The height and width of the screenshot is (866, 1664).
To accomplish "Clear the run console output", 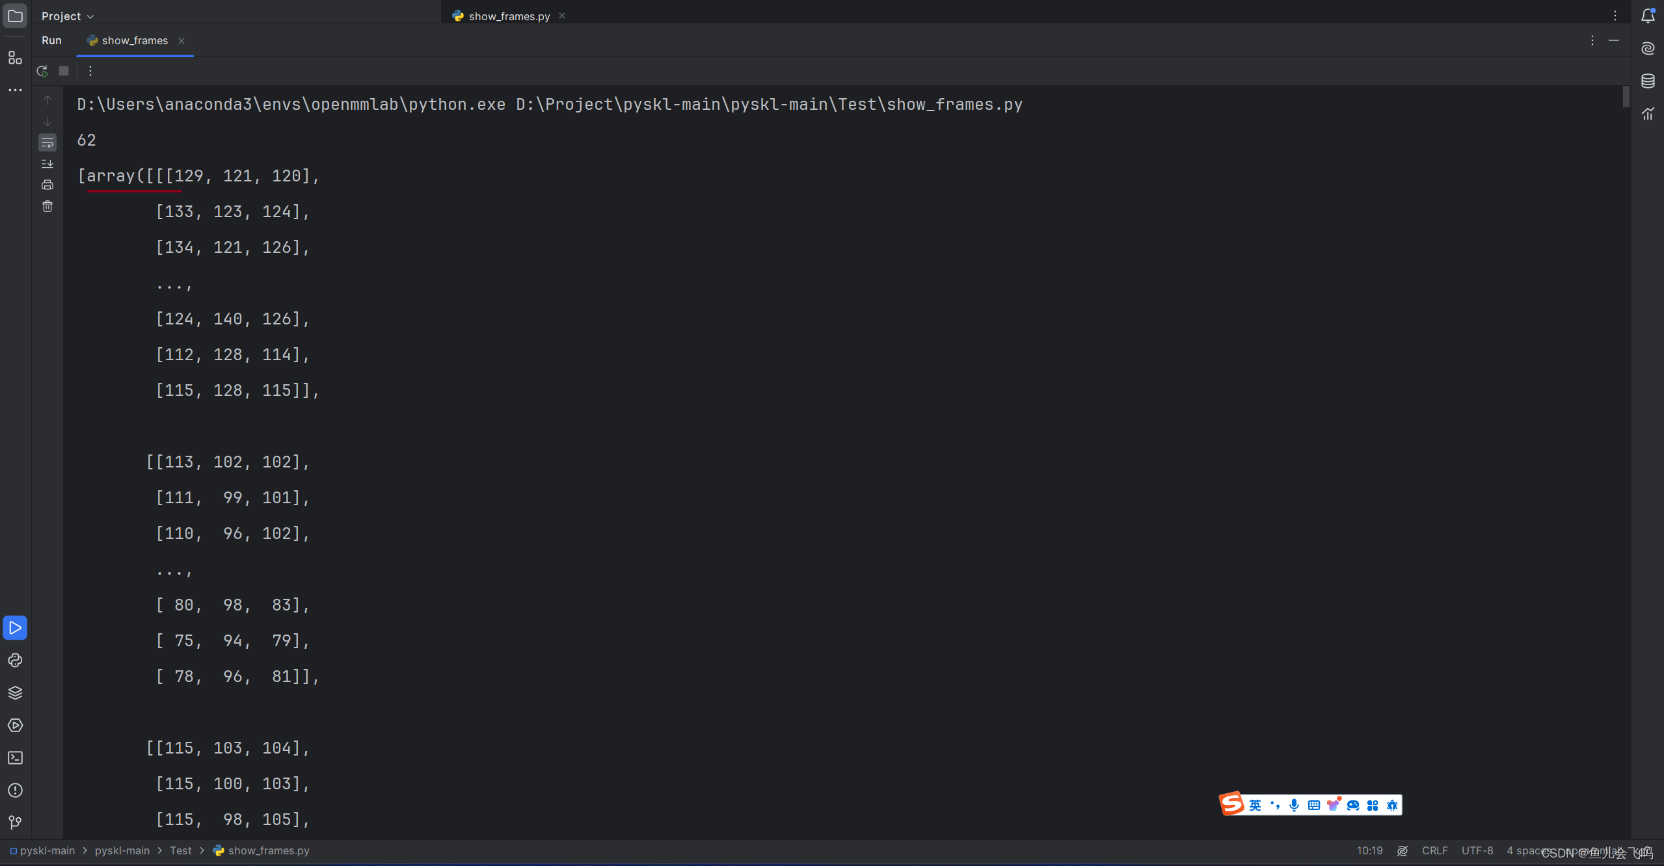I will (x=47, y=205).
